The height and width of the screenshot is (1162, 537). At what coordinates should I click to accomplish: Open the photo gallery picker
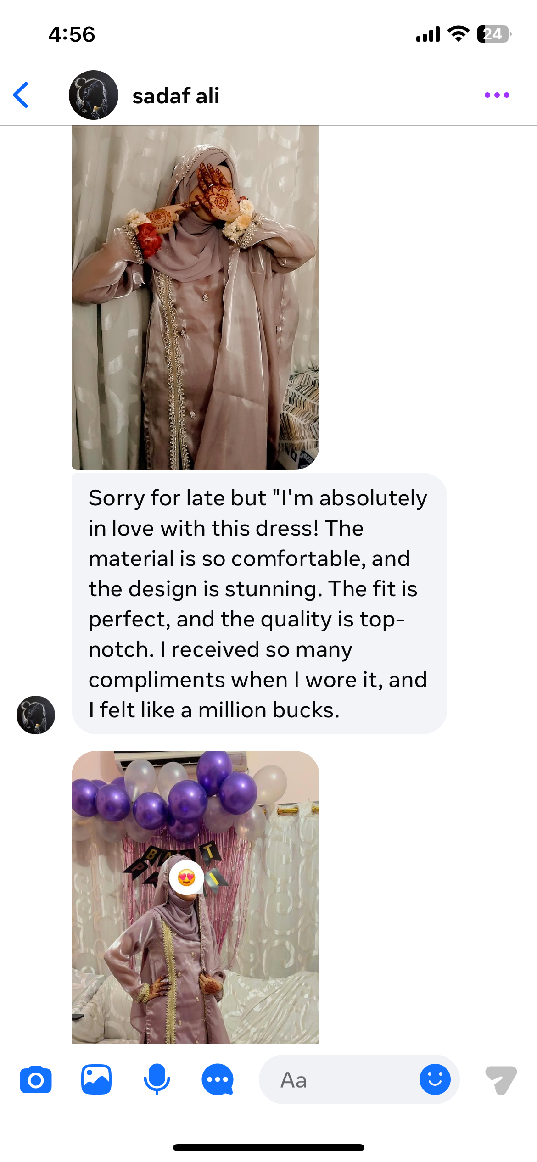click(x=96, y=1079)
